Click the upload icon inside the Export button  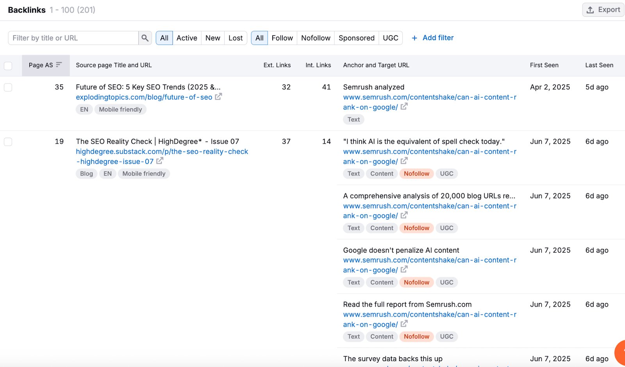[x=590, y=9]
